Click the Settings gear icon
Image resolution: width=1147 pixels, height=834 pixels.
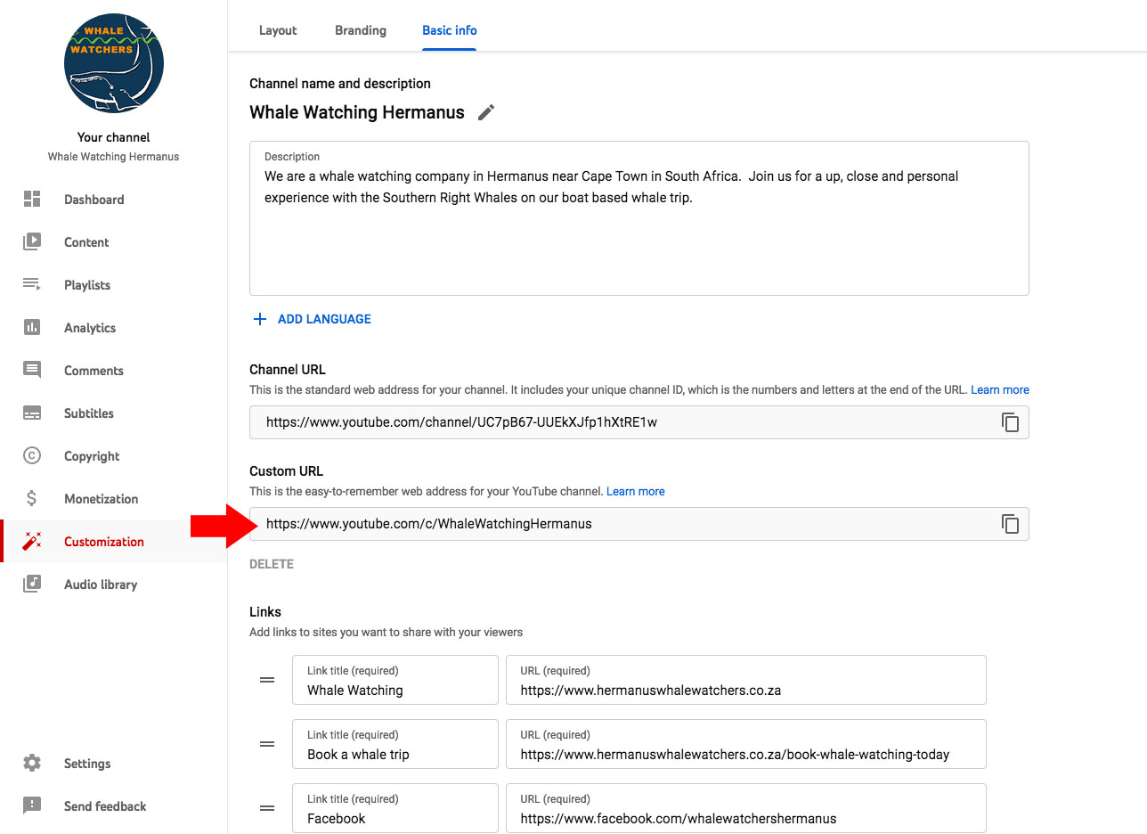click(x=32, y=763)
